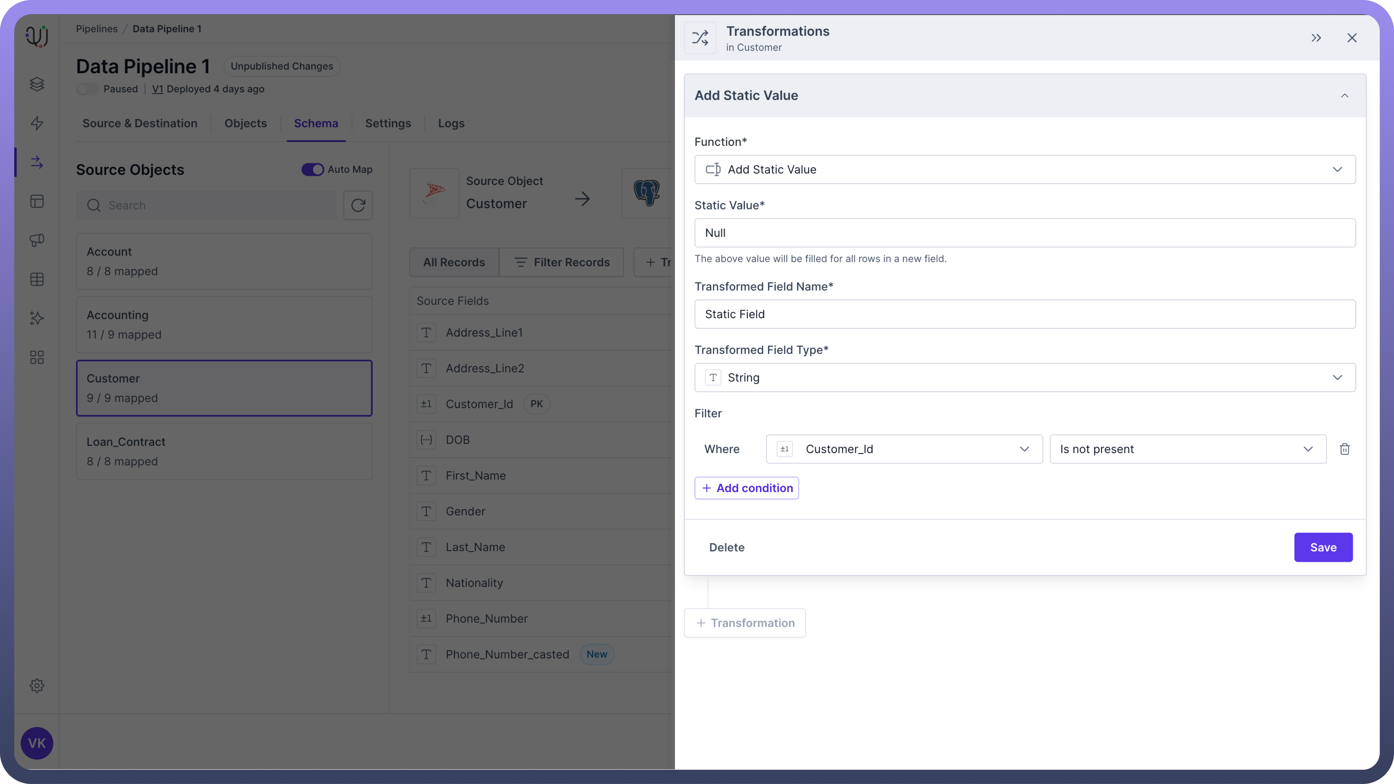Image resolution: width=1394 pixels, height=784 pixels.
Task: Click the VK user avatar
Action: pyautogui.click(x=37, y=743)
